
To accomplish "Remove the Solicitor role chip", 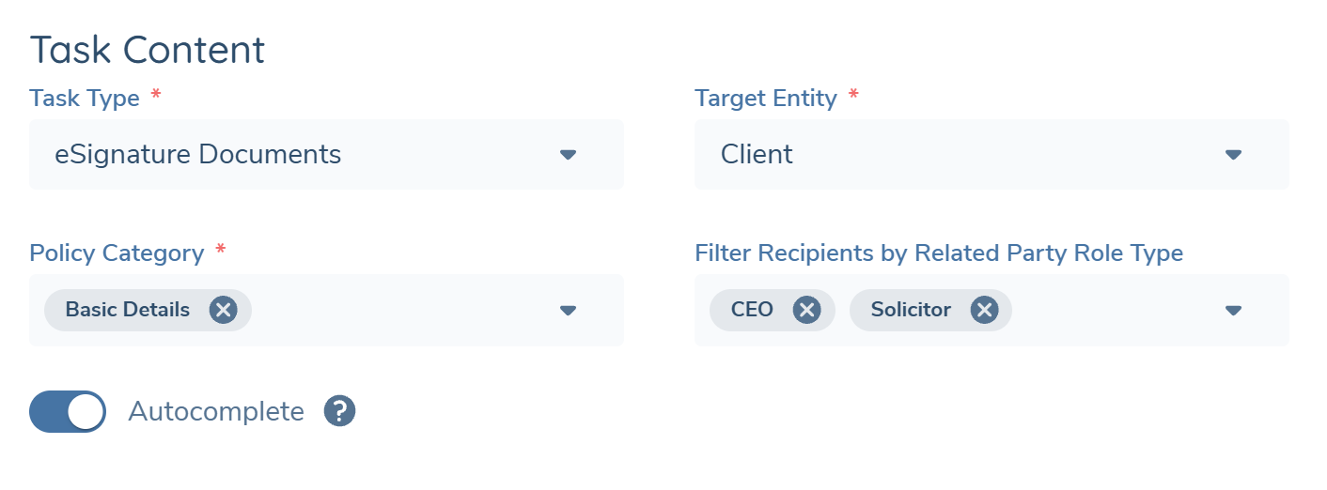I will 983,310.
